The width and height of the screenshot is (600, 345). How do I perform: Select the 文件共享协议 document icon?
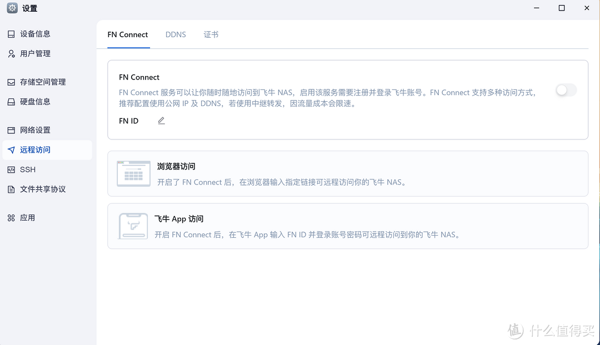click(x=11, y=189)
